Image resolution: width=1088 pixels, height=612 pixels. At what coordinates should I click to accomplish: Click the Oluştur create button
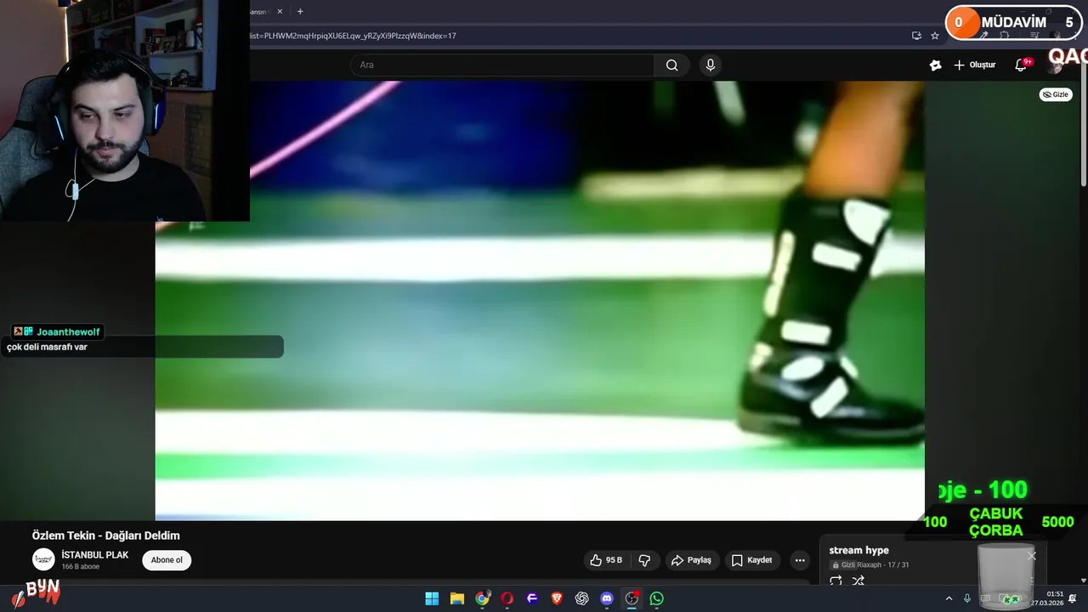pos(974,65)
